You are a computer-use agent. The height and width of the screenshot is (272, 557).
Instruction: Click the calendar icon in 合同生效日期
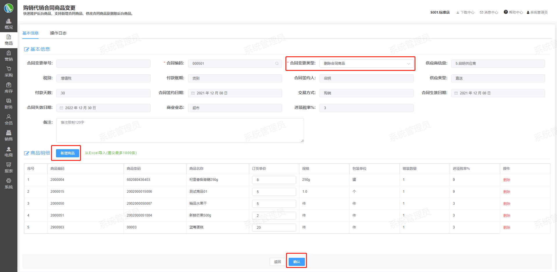[456, 93]
